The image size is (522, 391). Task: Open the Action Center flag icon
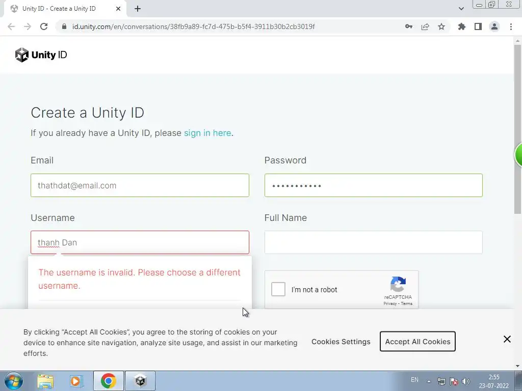[x=454, y=381]
